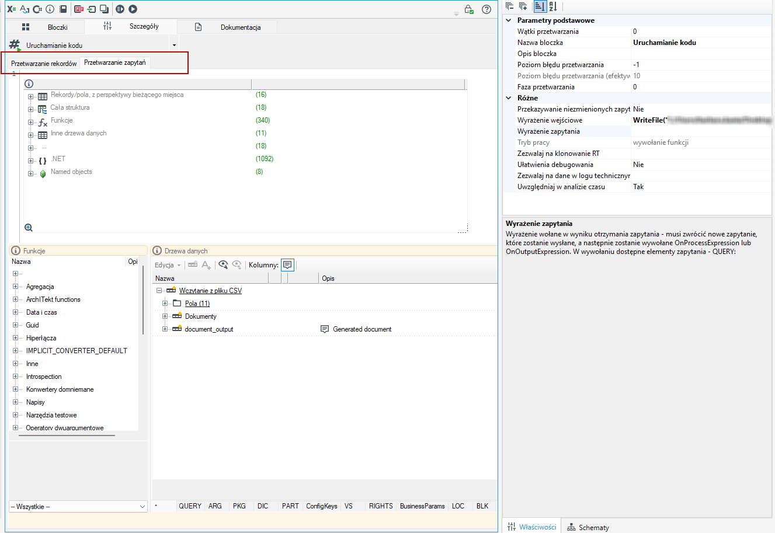This screenshot has height=533, width=775.
Task: Open the Edycja dropdown menu
Action: pos(168,265)
